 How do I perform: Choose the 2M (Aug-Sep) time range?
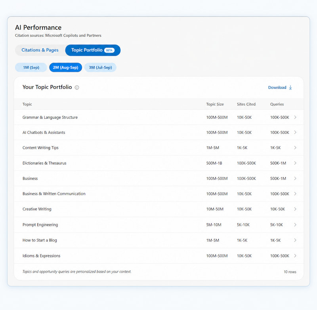(x=65, y=67)
